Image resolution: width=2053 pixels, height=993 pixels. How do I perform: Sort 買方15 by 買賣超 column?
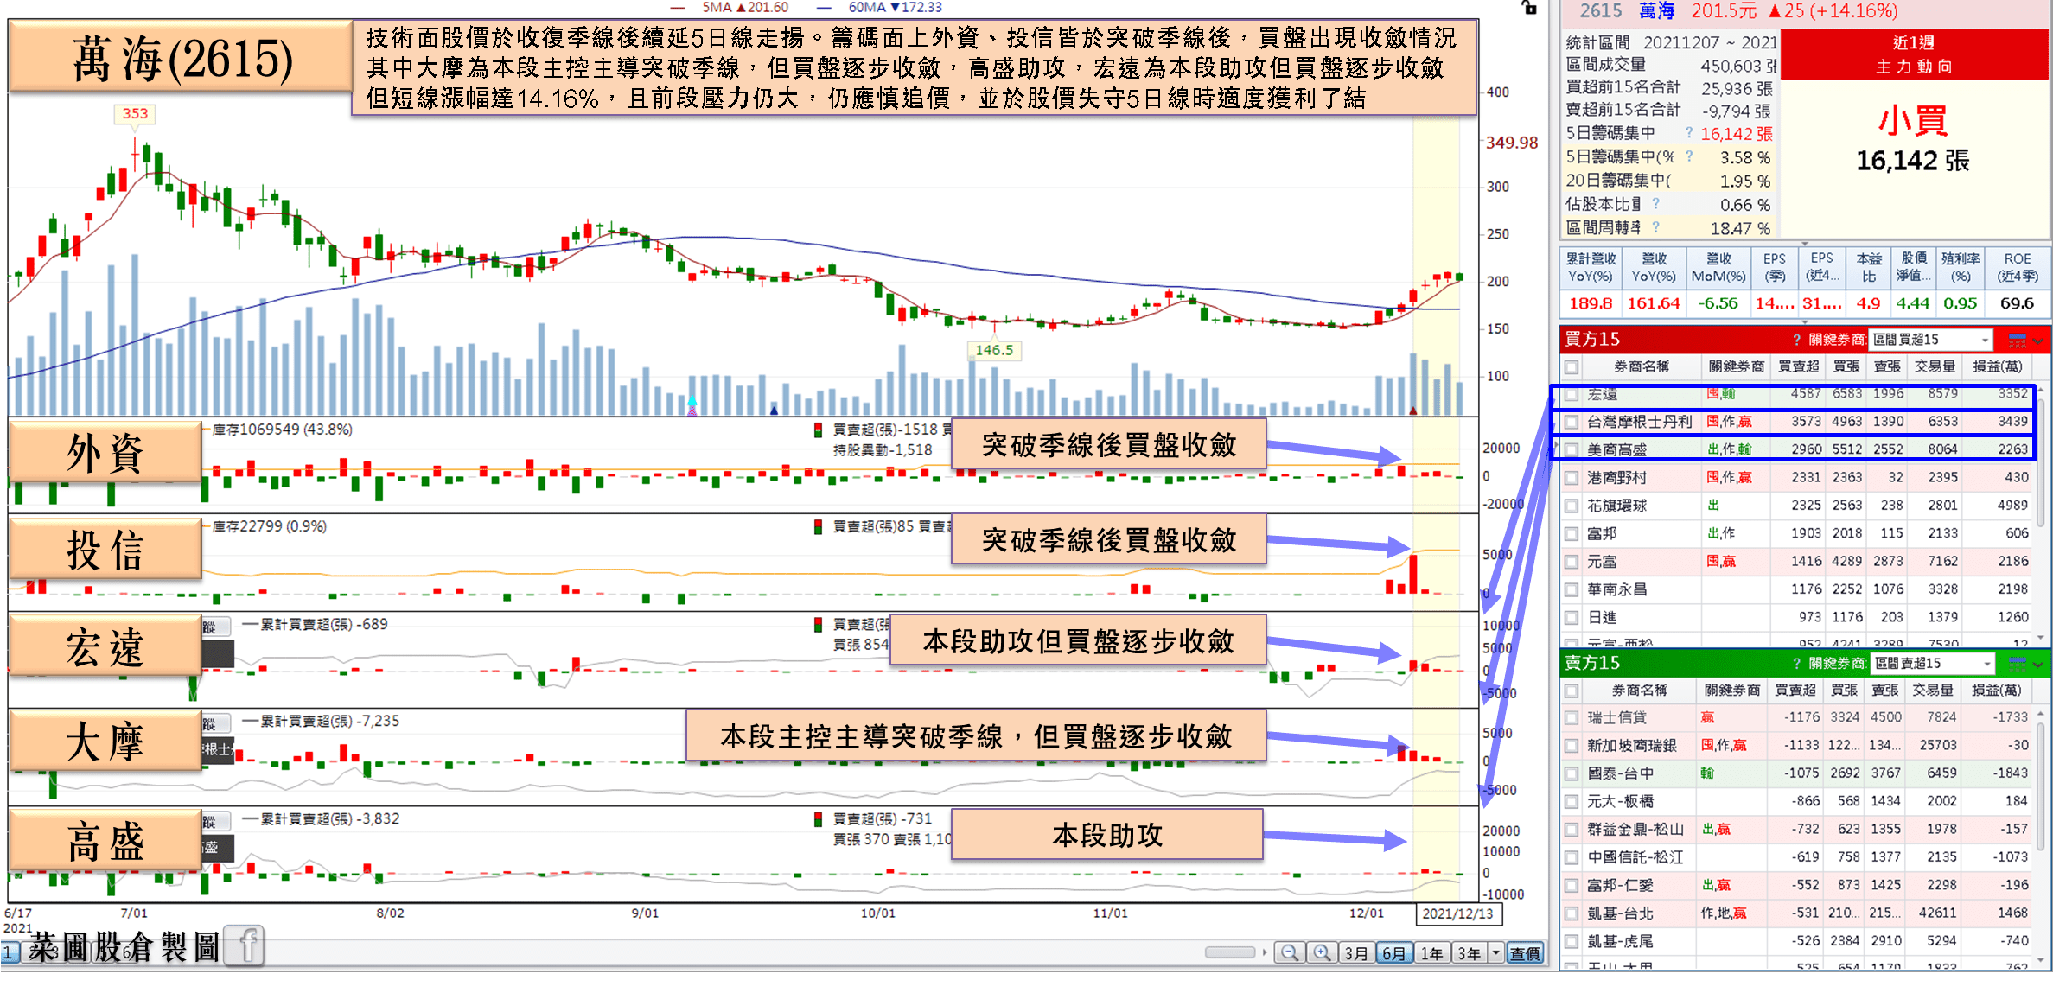(1798, 366)
